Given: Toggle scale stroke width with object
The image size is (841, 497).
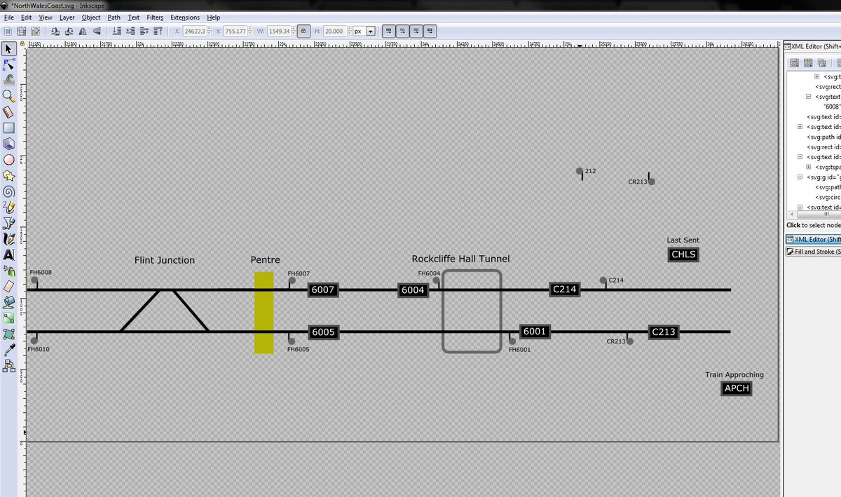Looking at the screenshot, I should click(388, 31).
